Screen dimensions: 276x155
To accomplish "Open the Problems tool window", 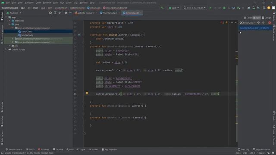I will click(x=44, y=149).
